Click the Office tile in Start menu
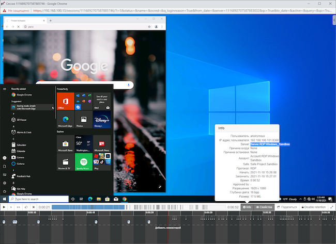Screen dimensions: 336x244 coord(66,102)
